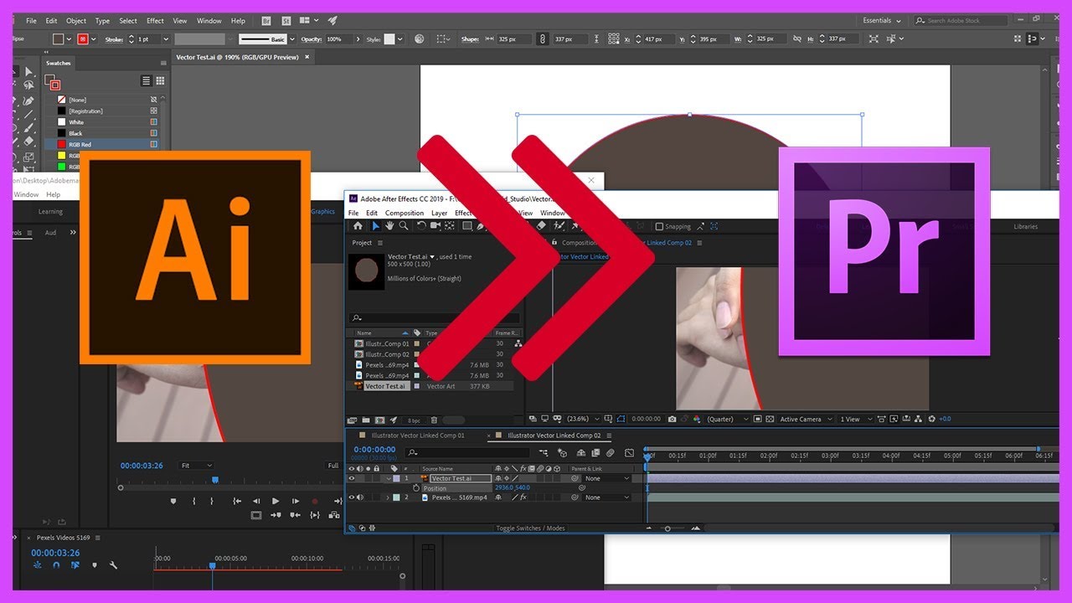
Task: Switch Swatches panel to grid view
Action: point(159,80)
